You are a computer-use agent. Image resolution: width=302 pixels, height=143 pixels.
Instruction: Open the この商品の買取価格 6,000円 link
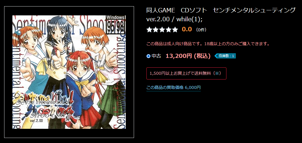(174, 87)
